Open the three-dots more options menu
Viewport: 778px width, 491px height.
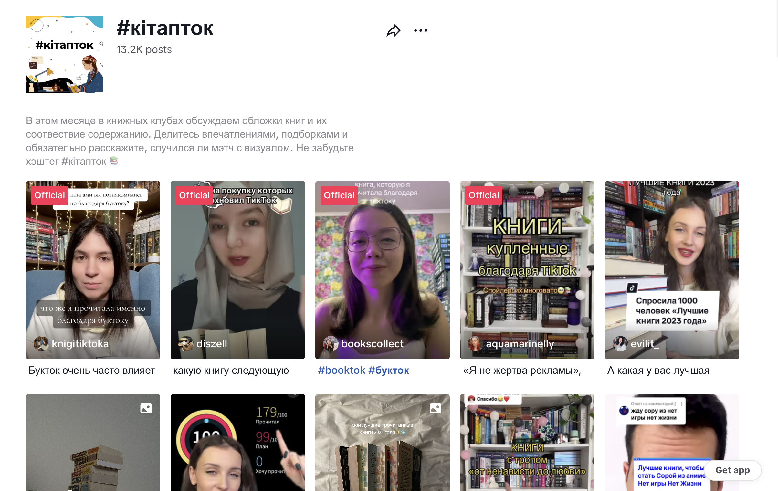[421, 30]
